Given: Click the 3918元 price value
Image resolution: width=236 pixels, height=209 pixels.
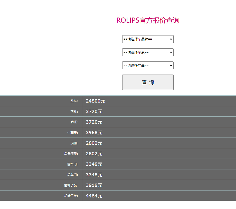Looking at the screenshot, I should 94,185.
